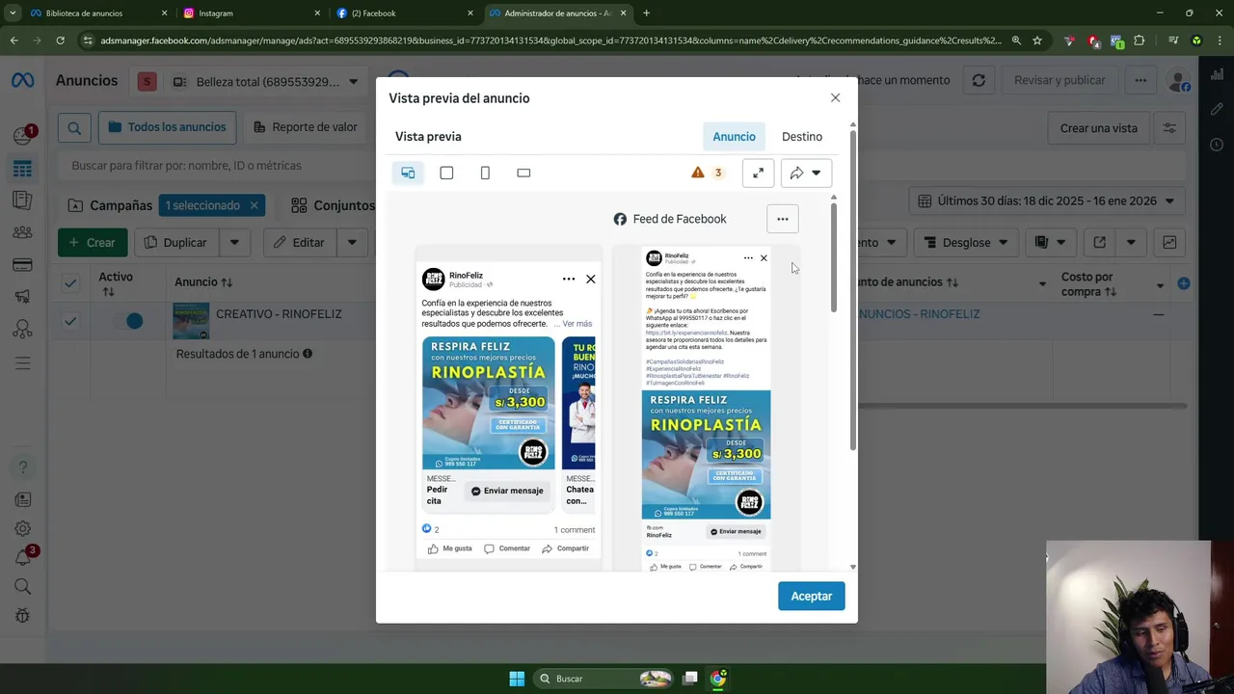Click the Rinoplastía image in right preview
Image resolution: width=1234 pixels, height=694 pixels.
[706, 454]
